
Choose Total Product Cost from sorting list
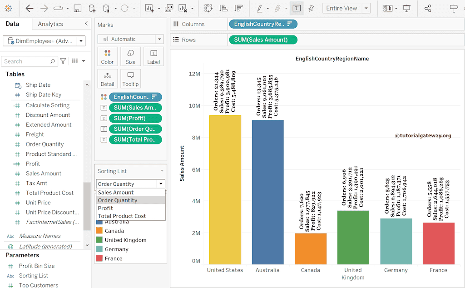click(x=122, y=216)
